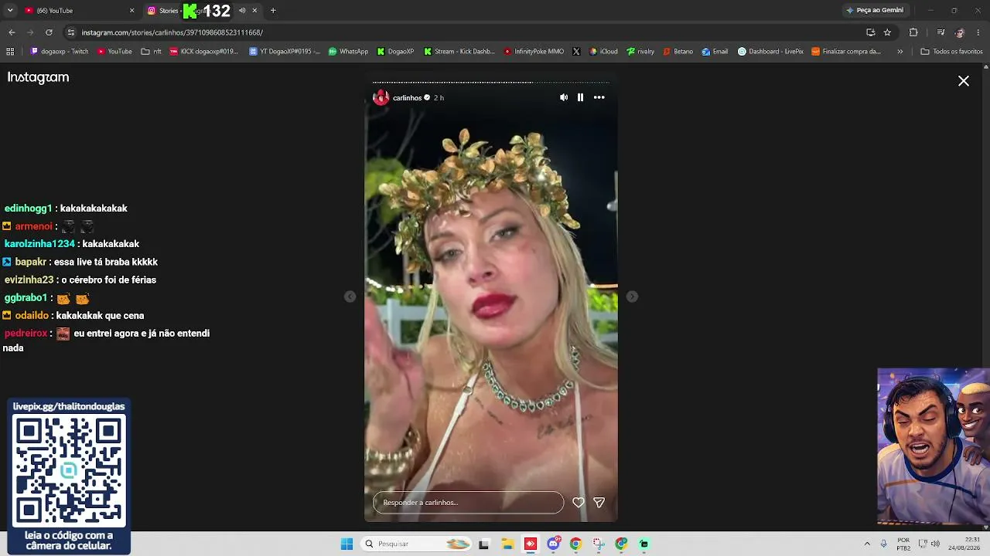The width and height of the screenshot is (990, 556).
Task: Open the YouTube bookmark
Action: pyautogui.click(x=114, y=52)
